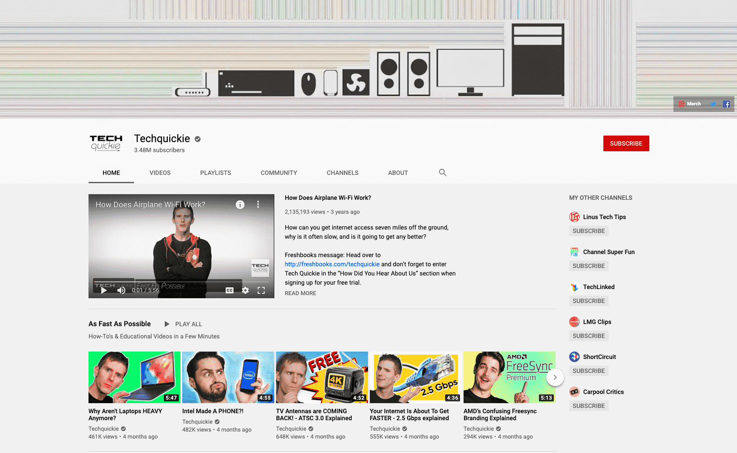Mute the video with the speaker icon
The image size is (737, 453).
pyautogui.click(x=121, y=290)
